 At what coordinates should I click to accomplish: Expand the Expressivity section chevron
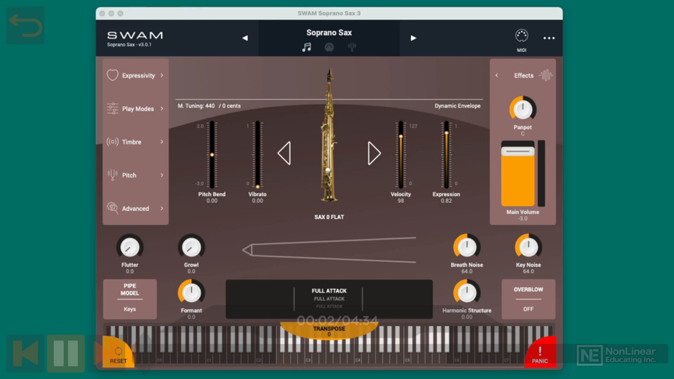tap(162, 75)
